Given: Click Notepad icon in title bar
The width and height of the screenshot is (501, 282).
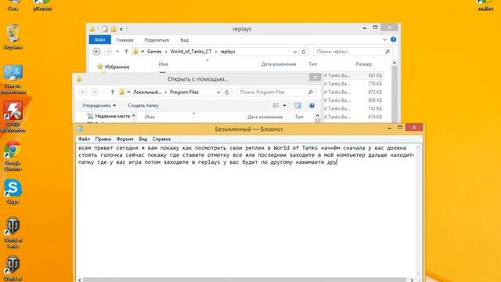Looking at the screenshot, I should point(80,128).
